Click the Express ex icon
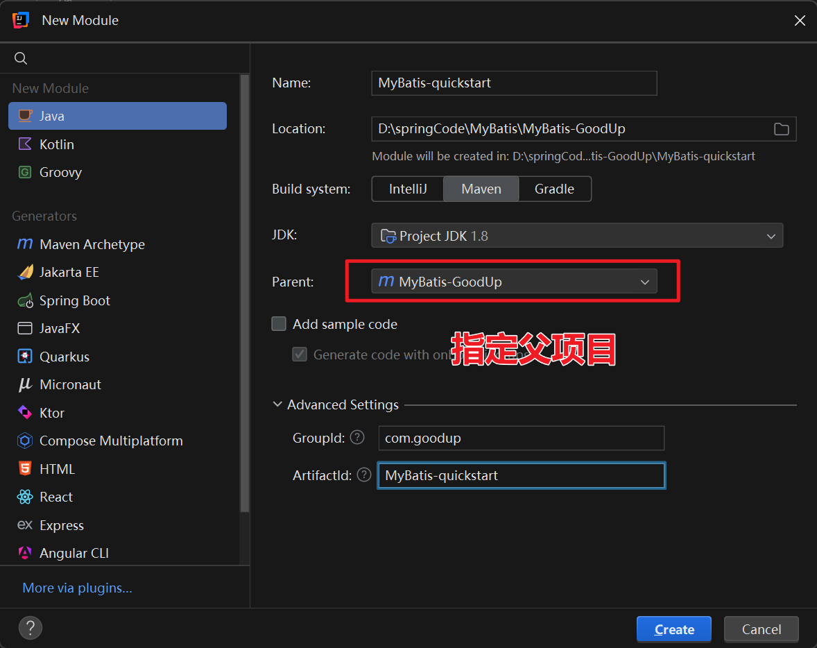This screenshot has height=648, width=817. [25, 525]
